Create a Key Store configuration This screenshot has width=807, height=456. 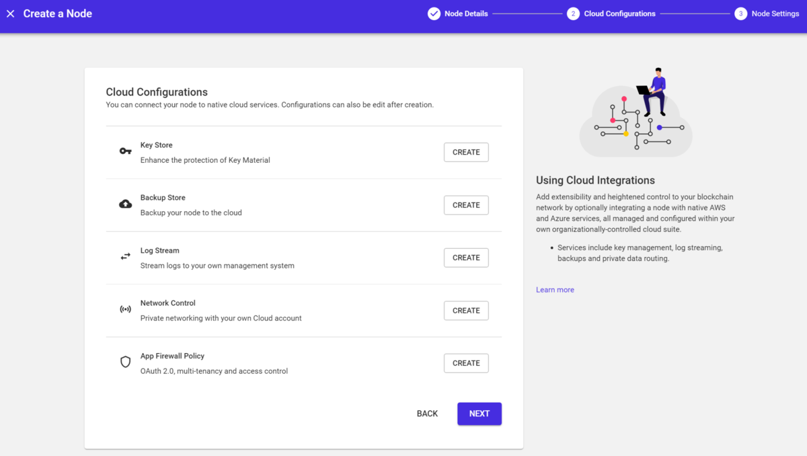click(466, 152)
